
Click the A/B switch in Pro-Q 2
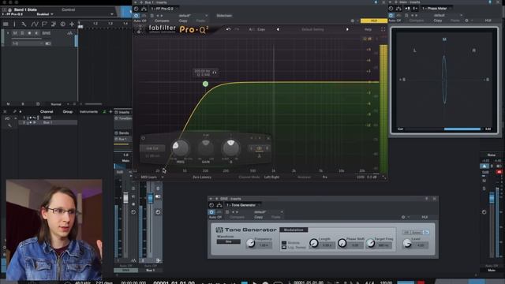tap(252, 29)
